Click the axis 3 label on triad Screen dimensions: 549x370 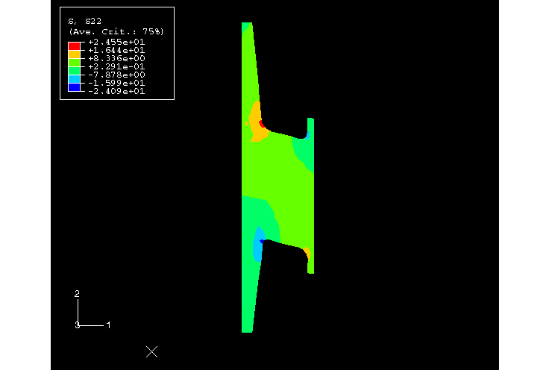[77, 325]
